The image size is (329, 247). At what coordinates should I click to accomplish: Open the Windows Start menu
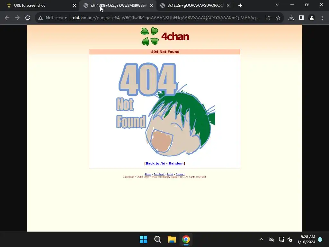pos(144,239)
